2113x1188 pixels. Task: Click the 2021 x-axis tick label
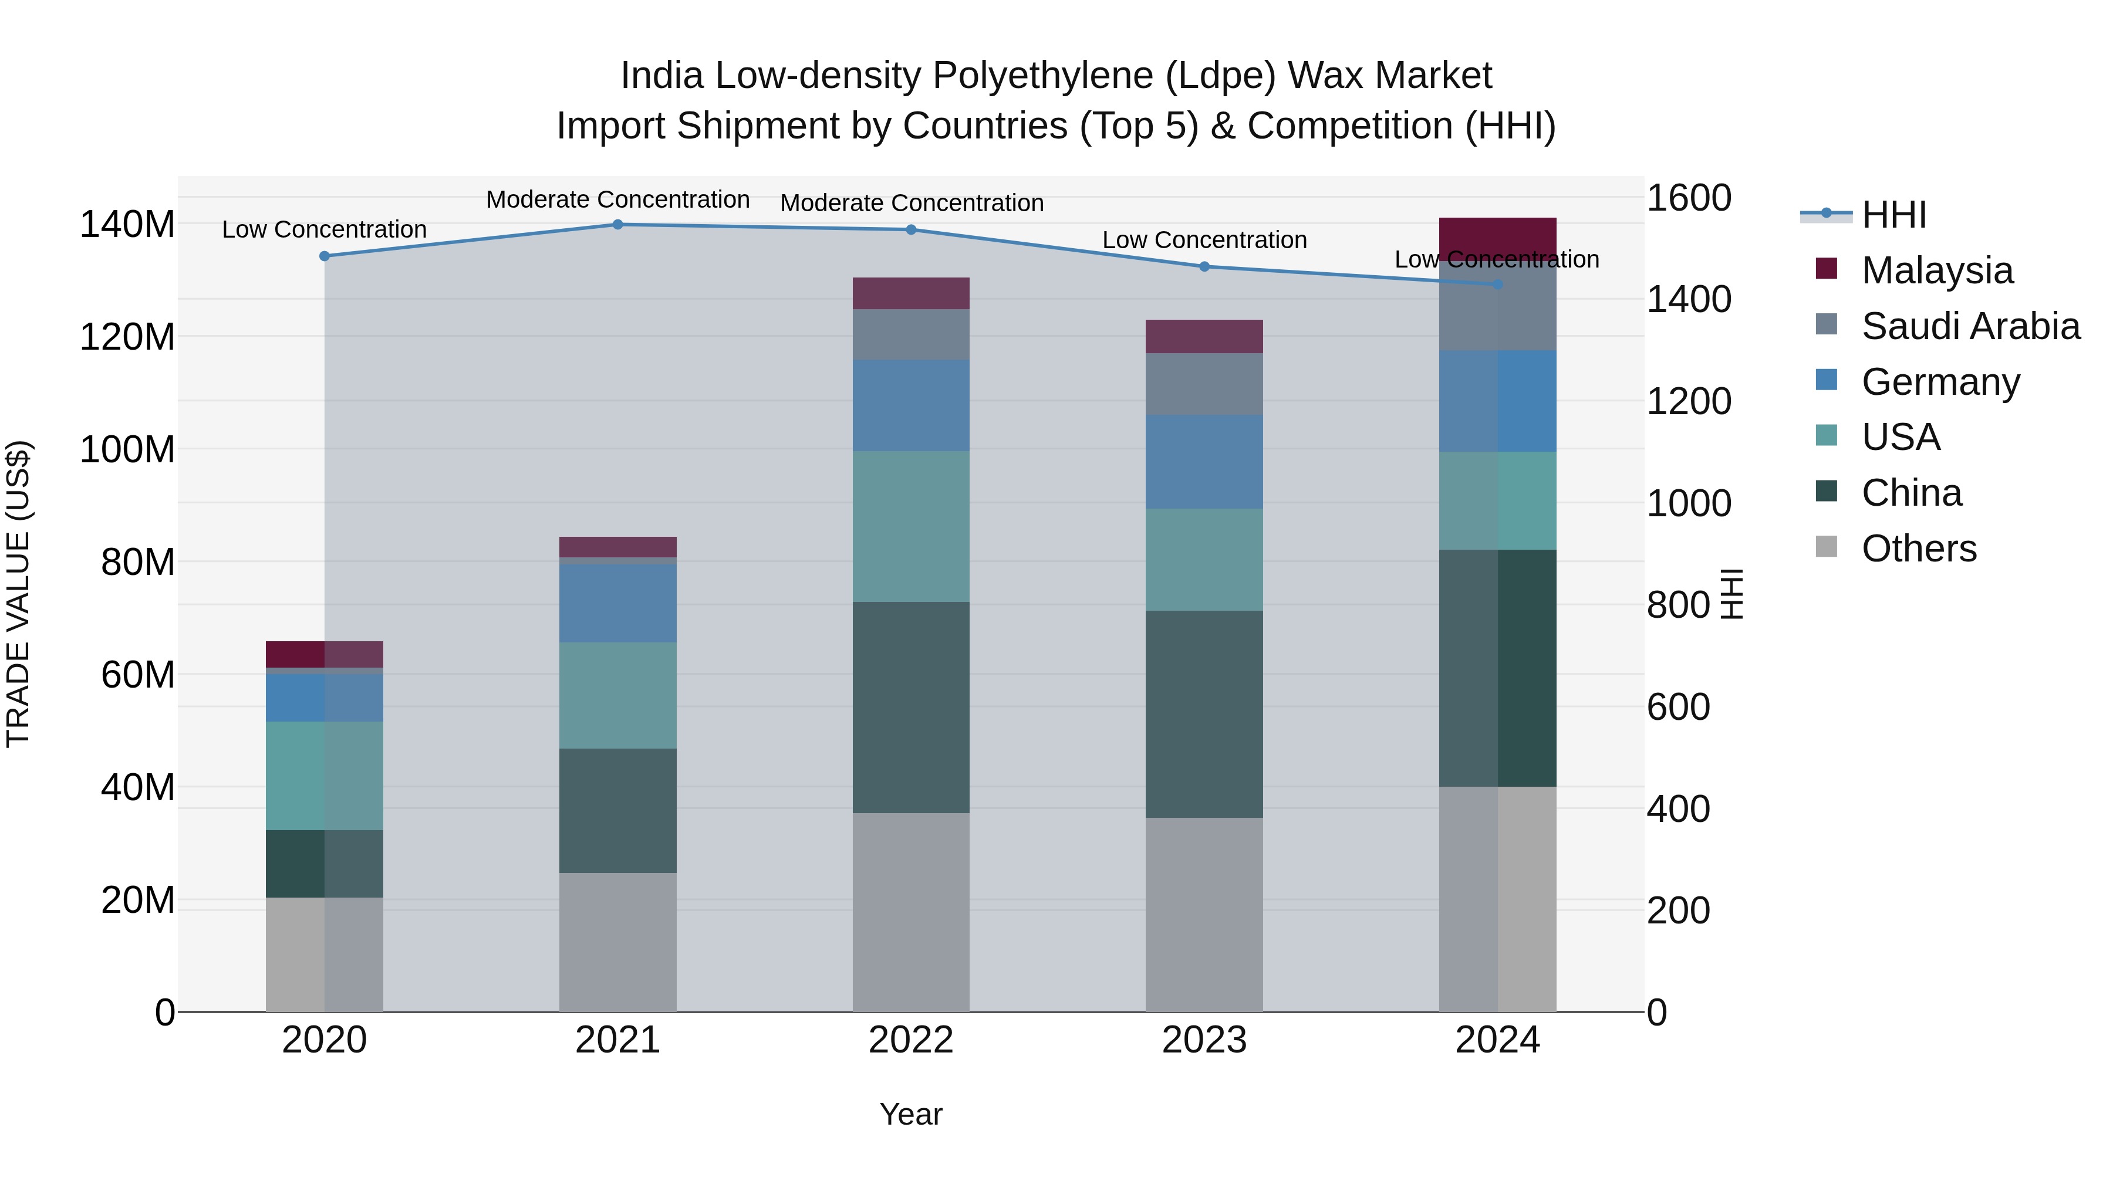click(619, 1040)
